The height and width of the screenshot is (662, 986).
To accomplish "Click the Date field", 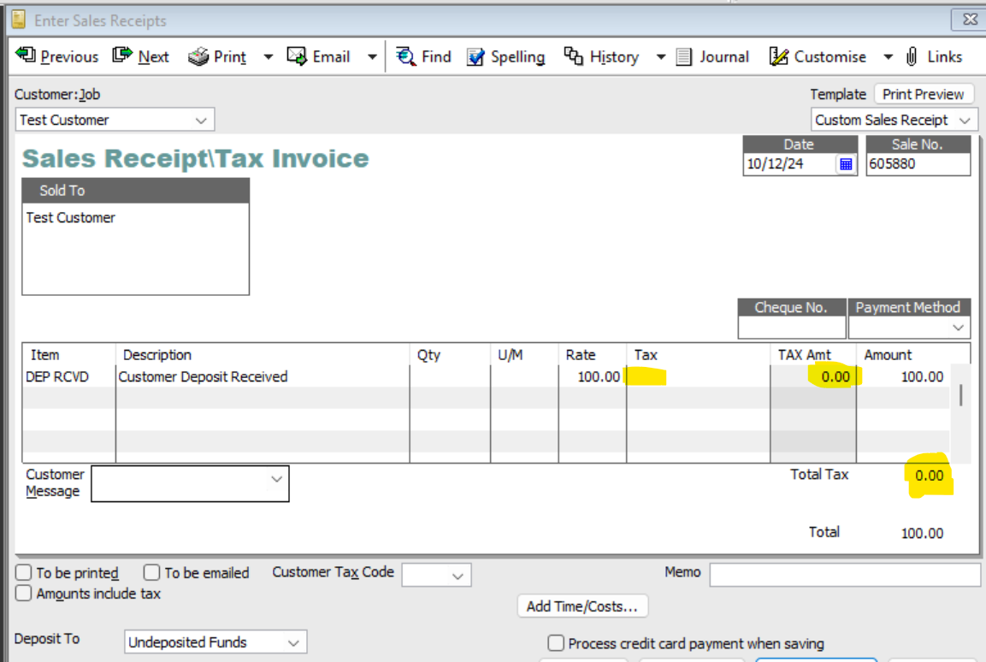I will click(790, 164).
